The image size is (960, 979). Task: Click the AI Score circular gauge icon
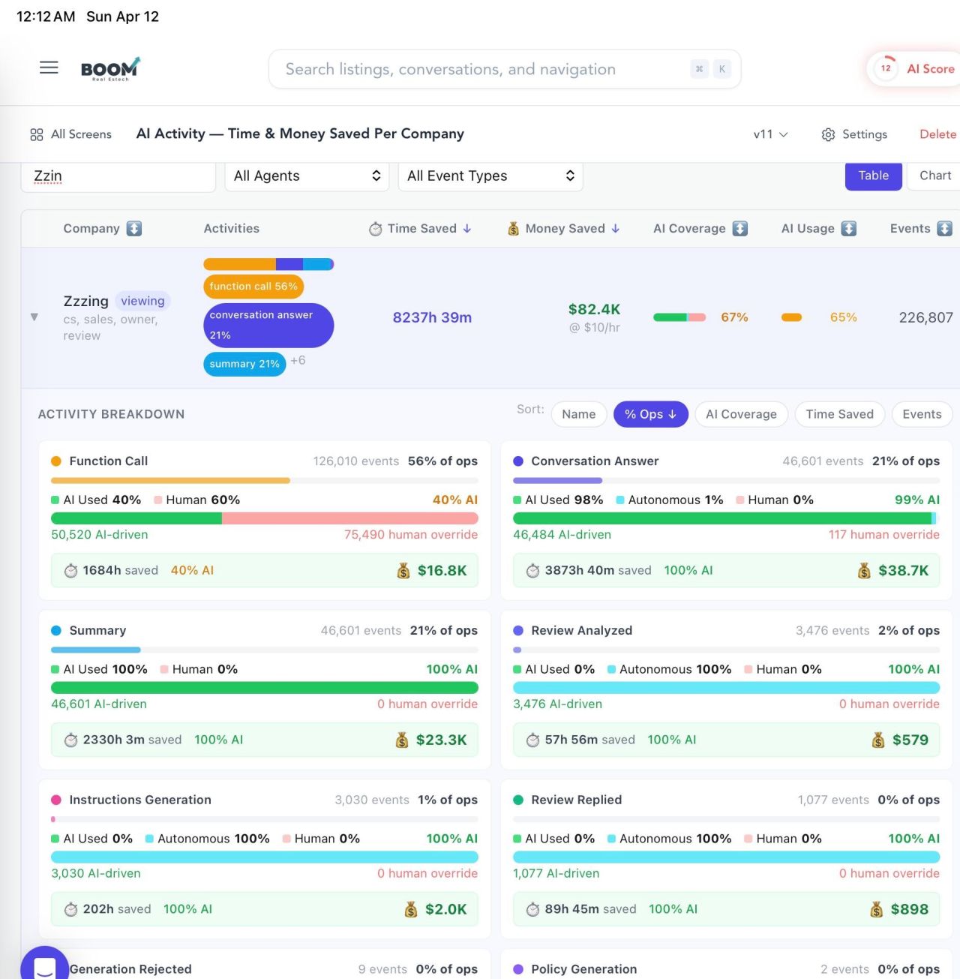(x=886, y=68)
